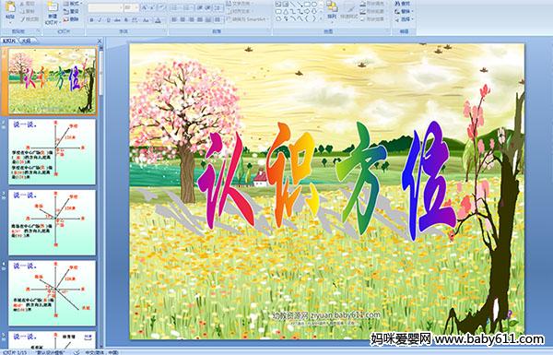Open numbered list options
The height and width of the screenshot is (355, 553).
[x=188, y=7]
